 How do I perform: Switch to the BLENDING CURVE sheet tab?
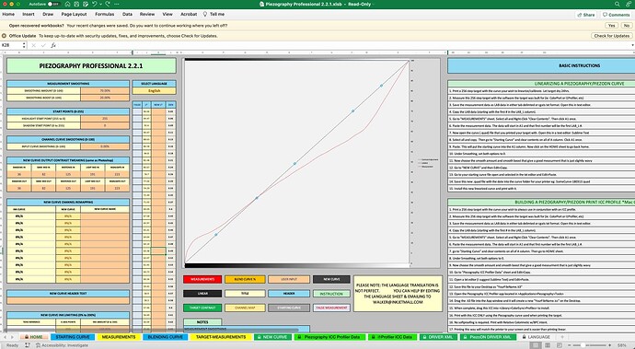[x=166, y=337]
